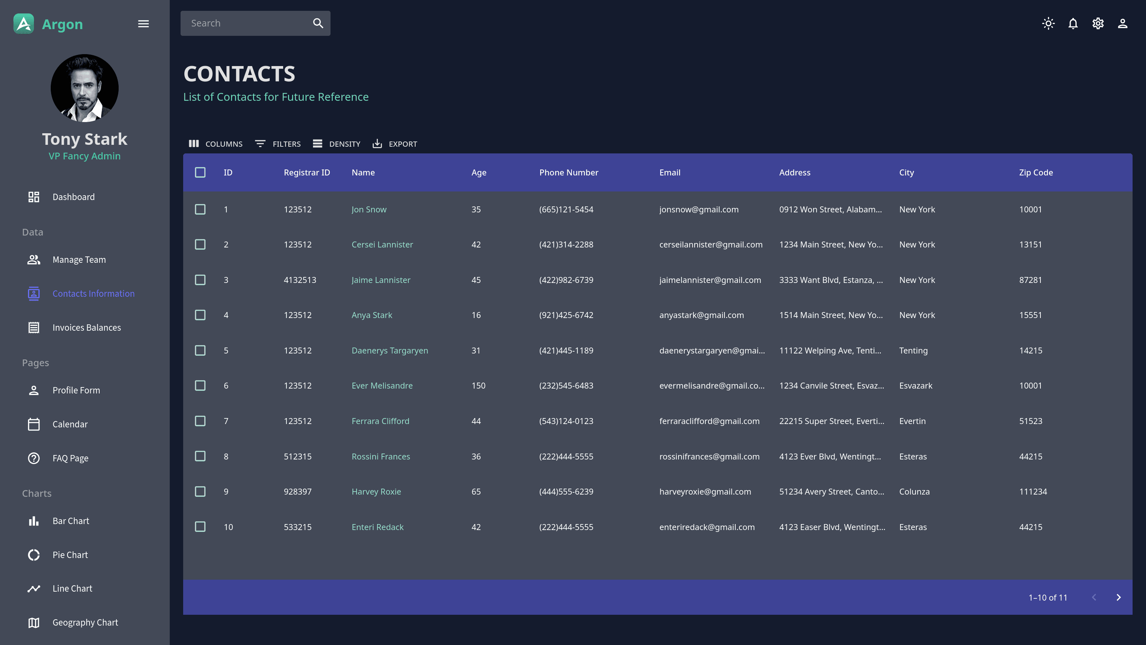This screenshot has width=1146, height=645.
Task: Open Manage Team page
Action: 79,259
